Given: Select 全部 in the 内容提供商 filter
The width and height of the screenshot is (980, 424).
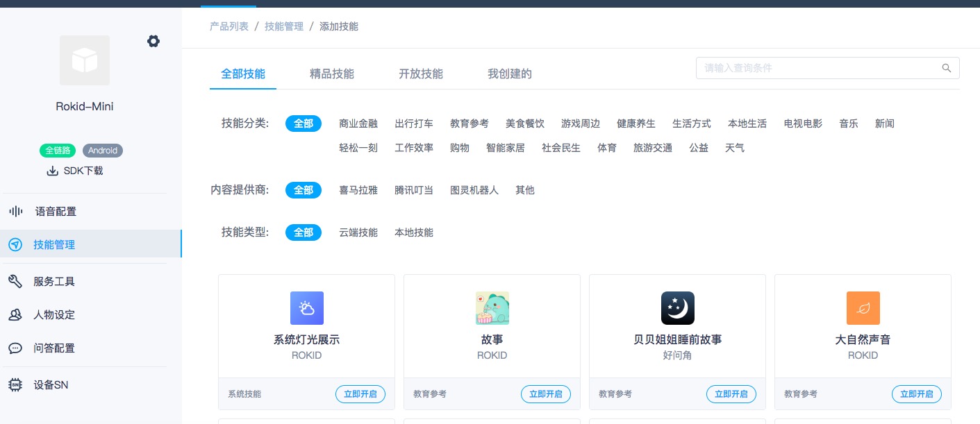Looking at the screenshot, I should click(304, 189).
